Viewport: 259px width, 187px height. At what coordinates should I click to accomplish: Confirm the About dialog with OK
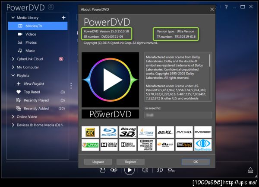pos(196,161)
